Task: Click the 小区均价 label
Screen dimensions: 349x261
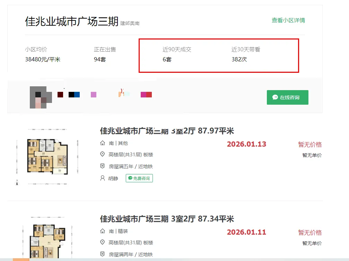Action: click(x=36, y=50)
